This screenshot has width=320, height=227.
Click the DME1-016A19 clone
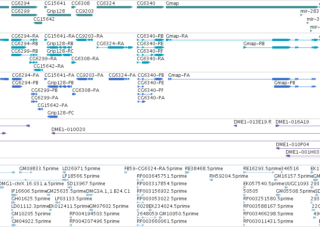tap(298, 126)
